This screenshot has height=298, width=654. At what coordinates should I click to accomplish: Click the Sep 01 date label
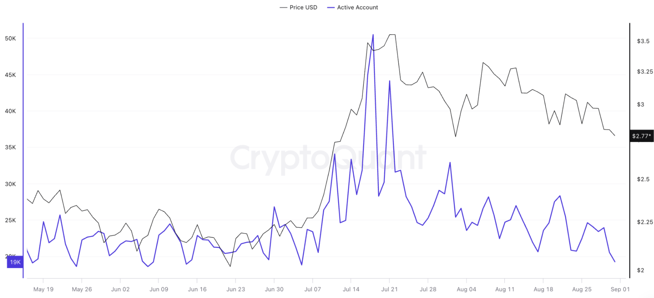(x=620, y=289)
